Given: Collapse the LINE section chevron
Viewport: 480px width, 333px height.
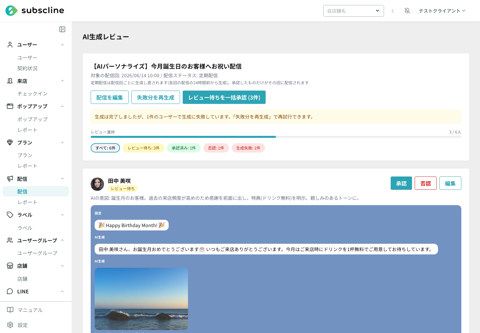Looking at the screenshot, I should 62,291.
